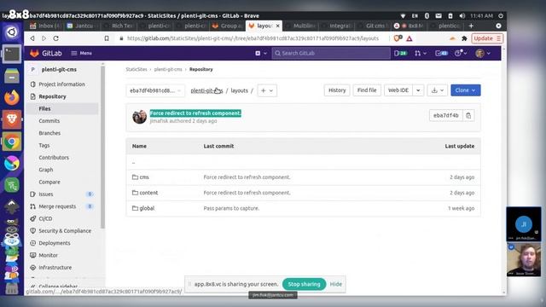Viewport: 546px width, 307px height.
Task: Open Commits in the sidebar
Action: point(49,121)
